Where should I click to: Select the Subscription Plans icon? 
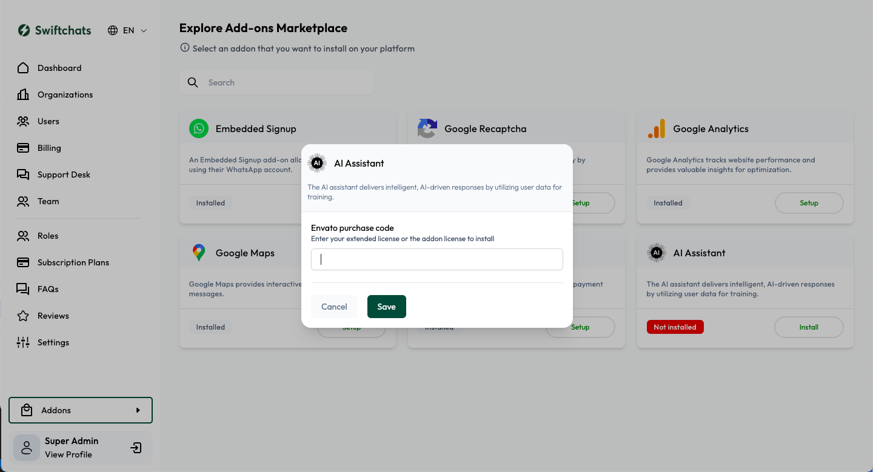tap(22, 262)
